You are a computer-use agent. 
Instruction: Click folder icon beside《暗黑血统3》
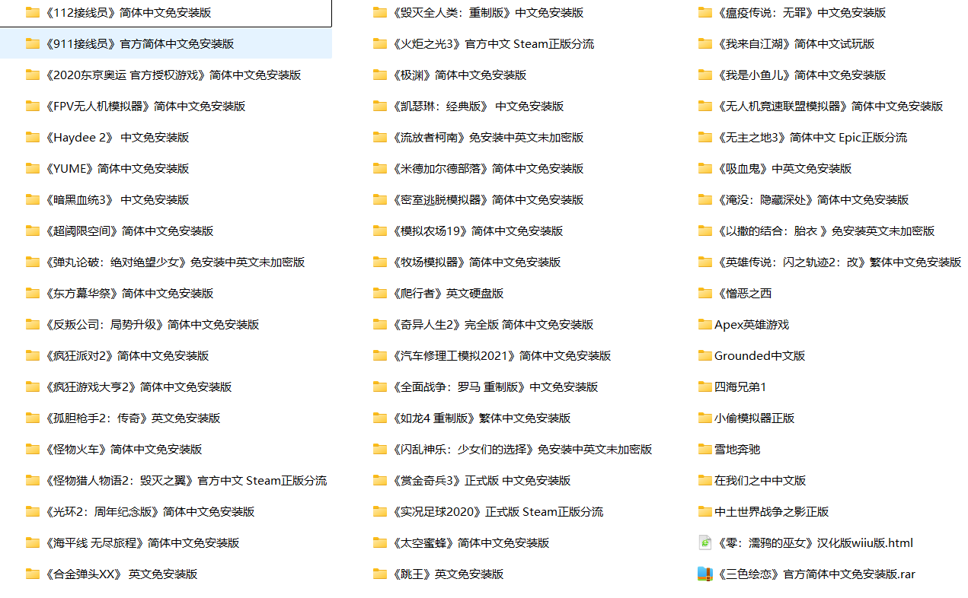click(32, 199)
